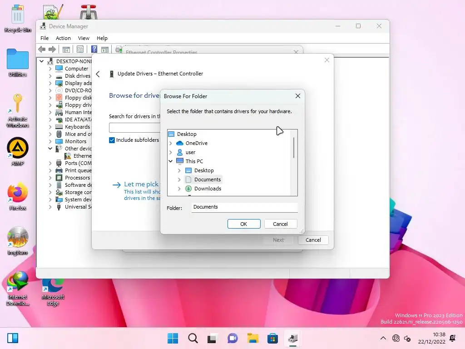Expand the Processors category
Viewport: 465px width, 349px height.
pos(50,178)
